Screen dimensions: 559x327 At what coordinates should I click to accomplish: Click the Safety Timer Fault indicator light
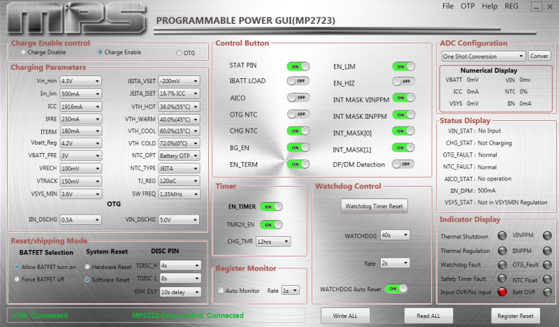[x=502, y=278]
